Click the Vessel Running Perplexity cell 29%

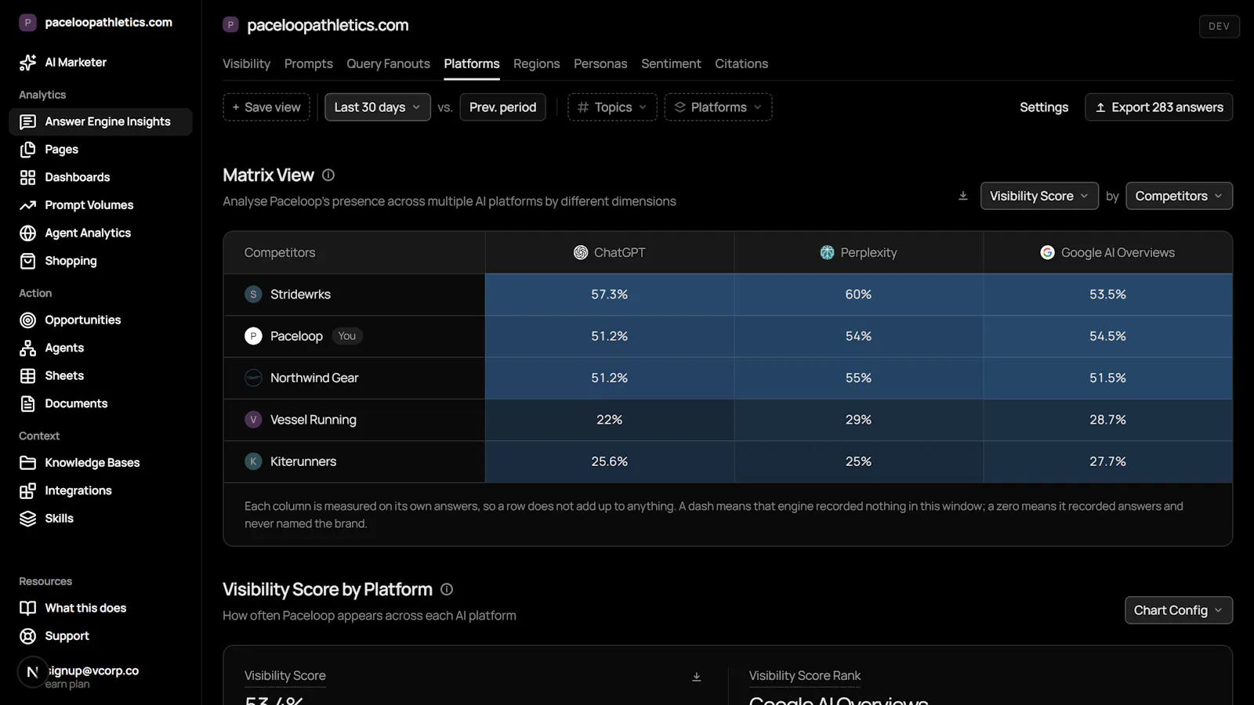tap(858, 420)
